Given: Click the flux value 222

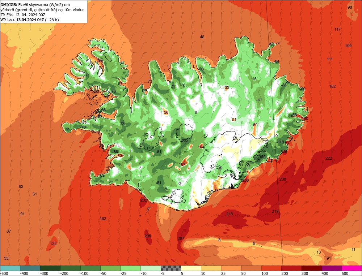Looking at the screenshot, I should pos(329,158).
